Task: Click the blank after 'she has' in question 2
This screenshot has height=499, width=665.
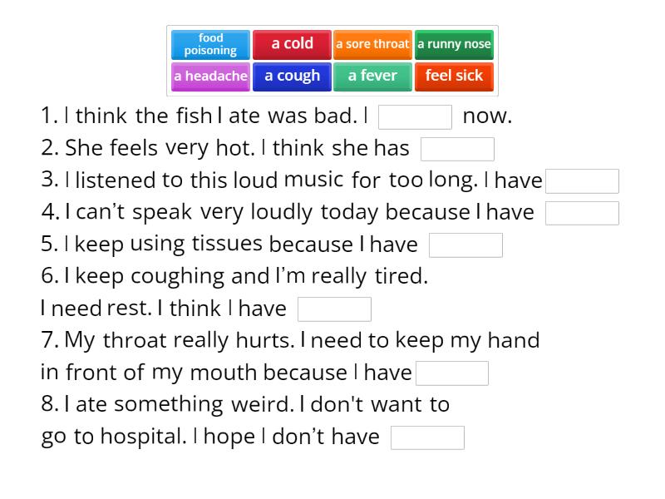Action: [x=458, y=149]
